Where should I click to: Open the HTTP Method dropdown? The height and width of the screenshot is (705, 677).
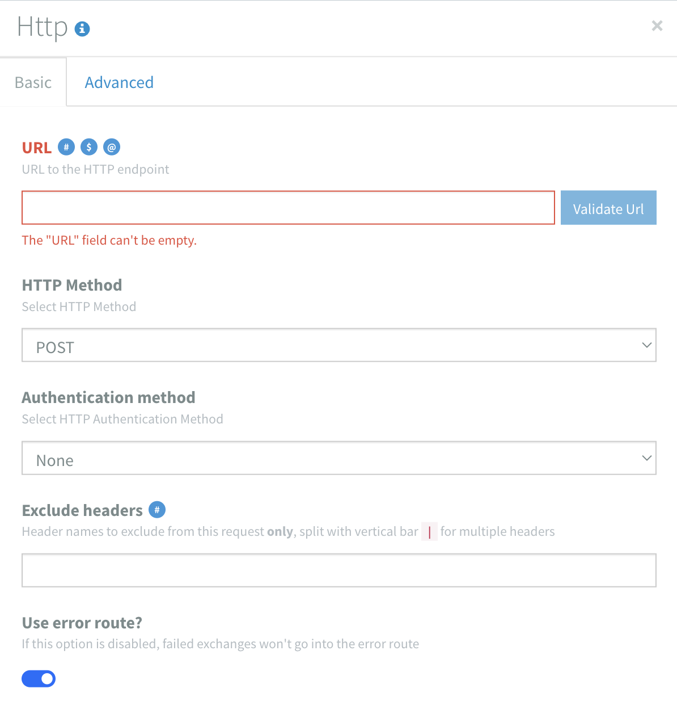[x=339, y=345]
